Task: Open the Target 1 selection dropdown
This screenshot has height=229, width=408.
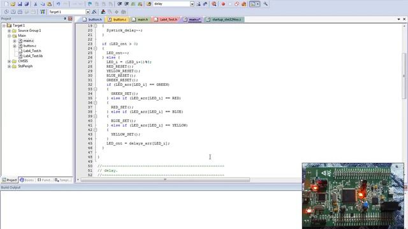Action: [88, 12]
